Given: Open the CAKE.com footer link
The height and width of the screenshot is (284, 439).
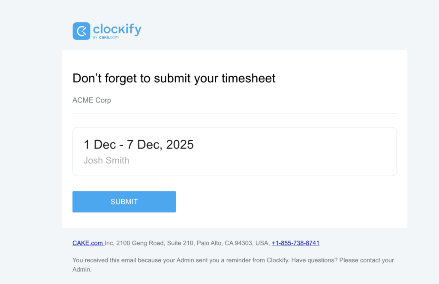Looking at the screenshot, I should click(88, 243).
